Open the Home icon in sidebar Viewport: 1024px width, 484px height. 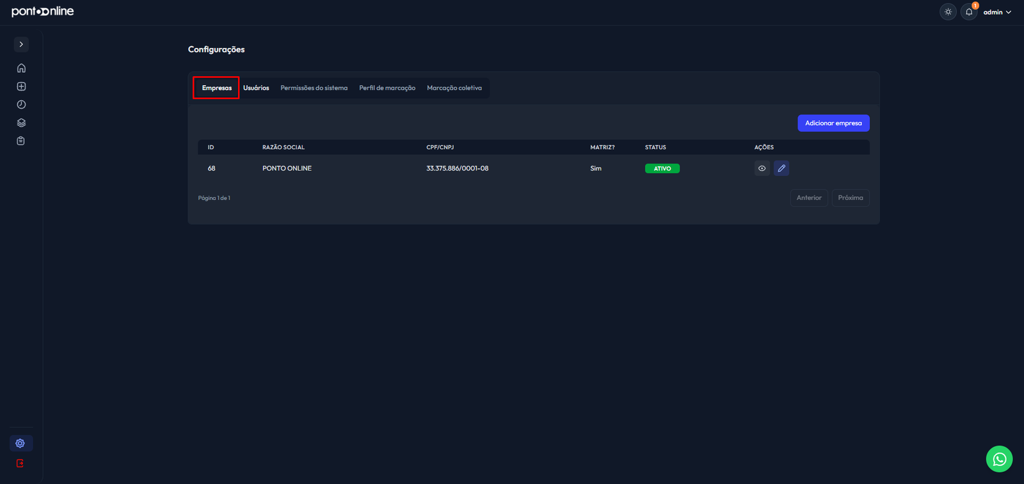pyautogui.click(x=21, y=68)
